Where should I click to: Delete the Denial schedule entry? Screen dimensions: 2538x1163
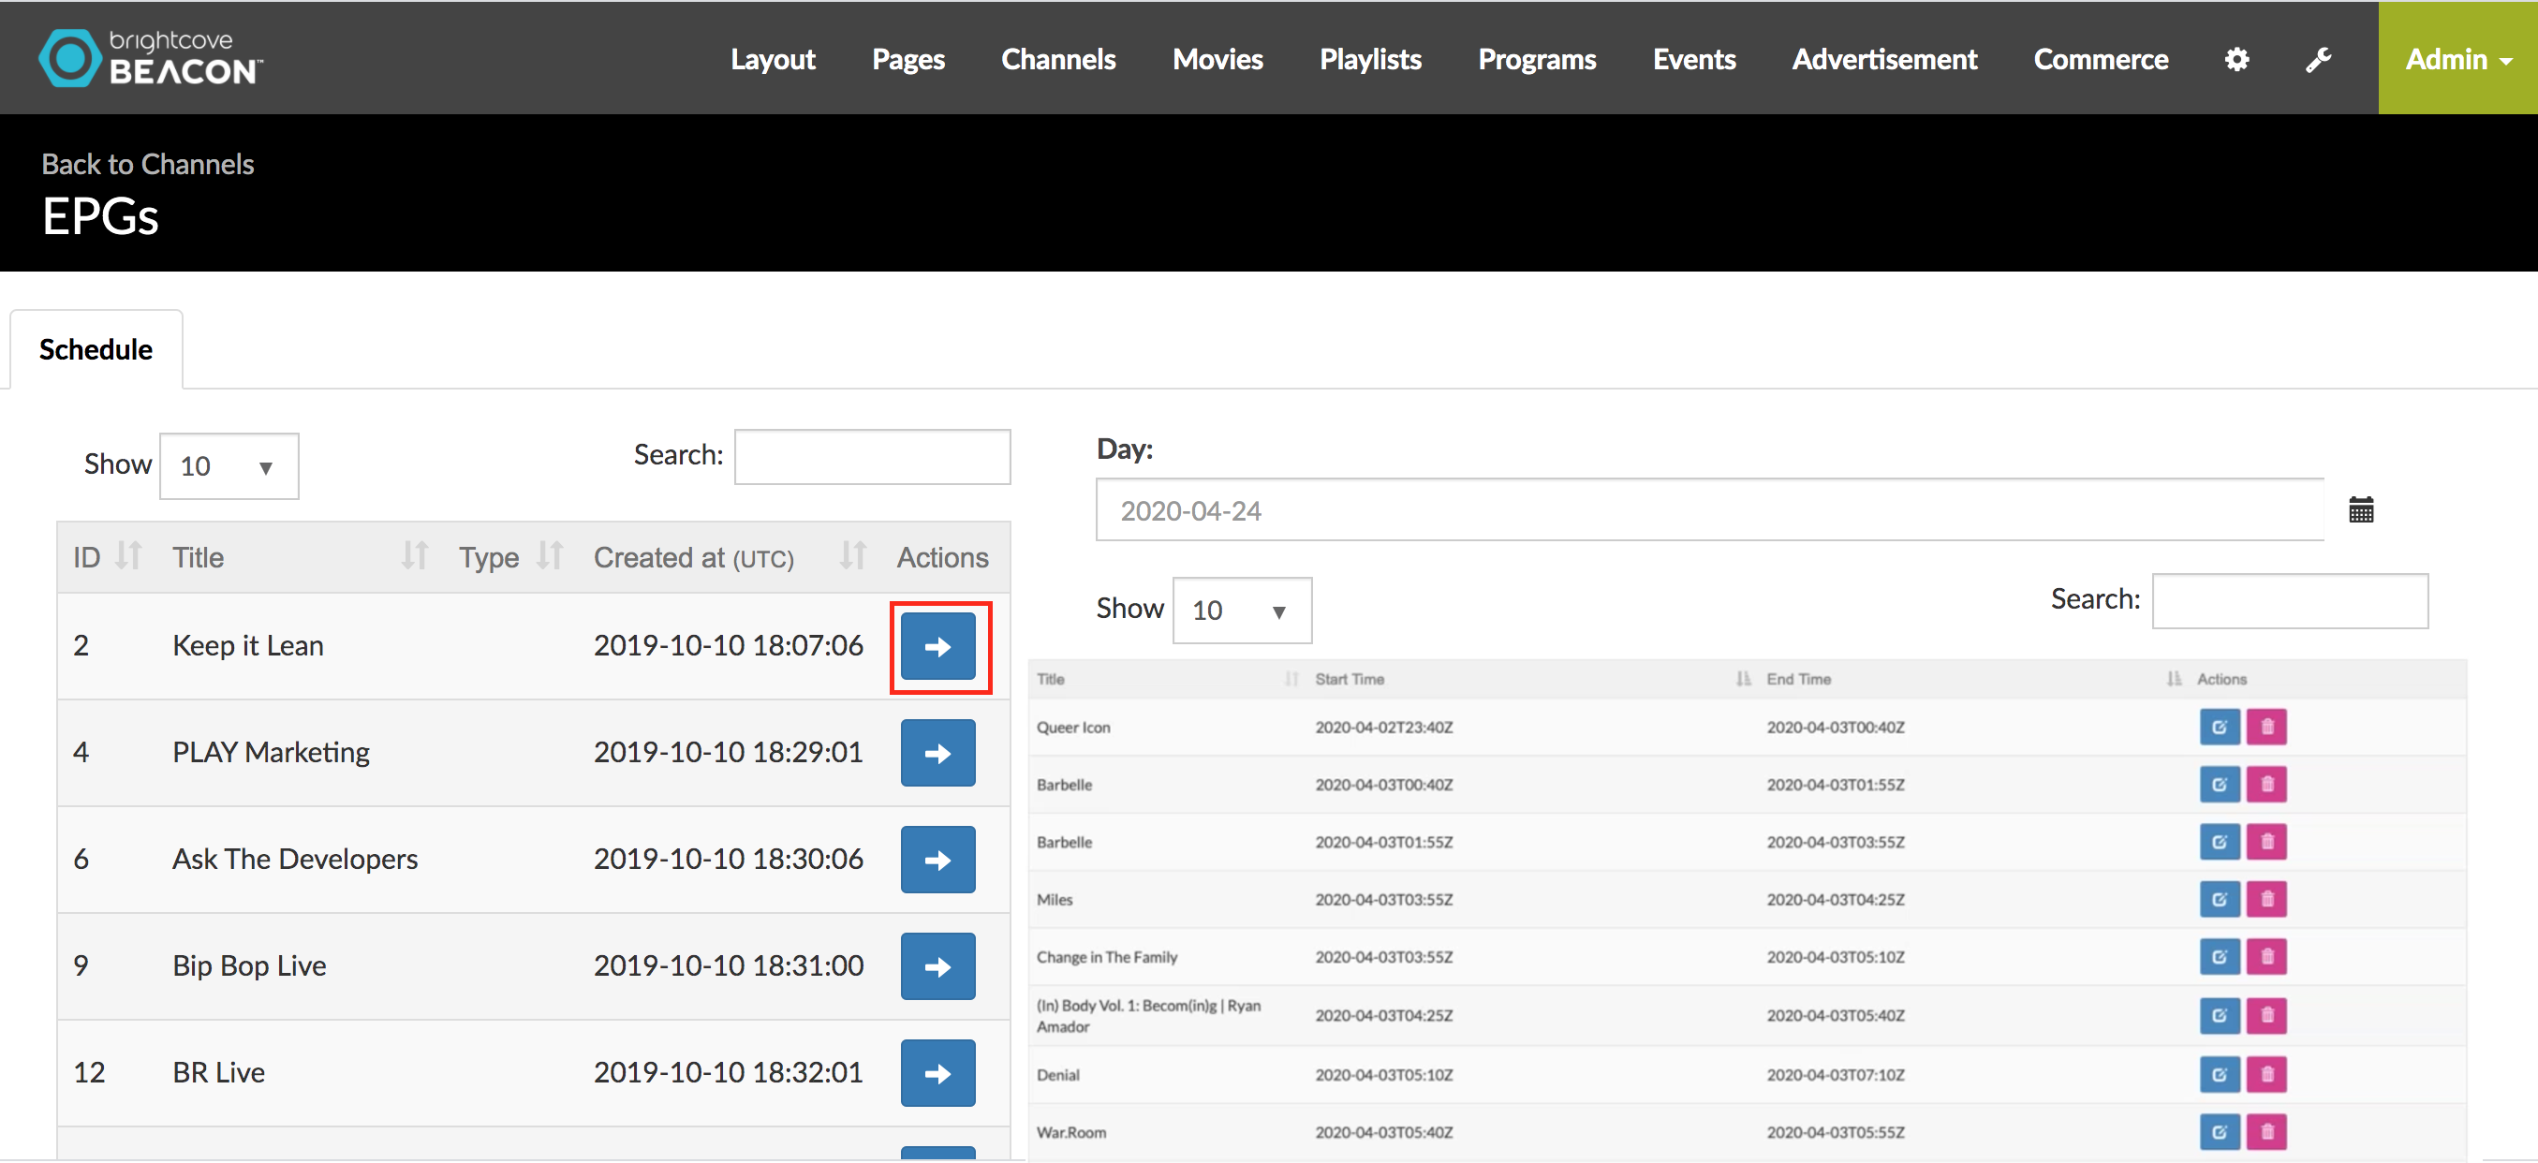pos(2266,1074)
